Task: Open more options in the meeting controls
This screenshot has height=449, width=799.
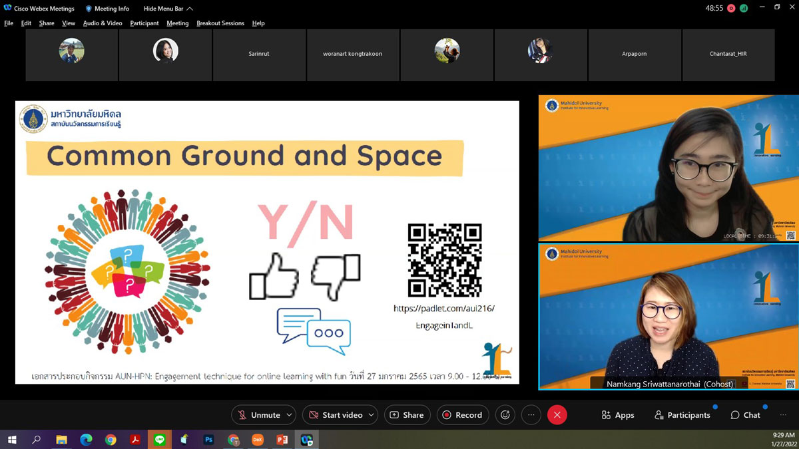Action: 531,415
